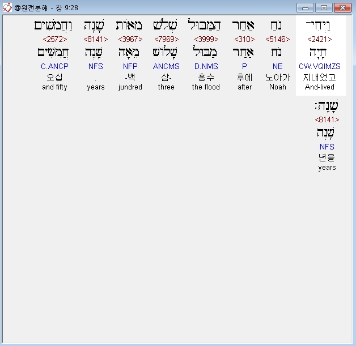Screen dimensions: 356x346
Task: Click the Hebrew word above <3967>
Action: click(129, 25)
